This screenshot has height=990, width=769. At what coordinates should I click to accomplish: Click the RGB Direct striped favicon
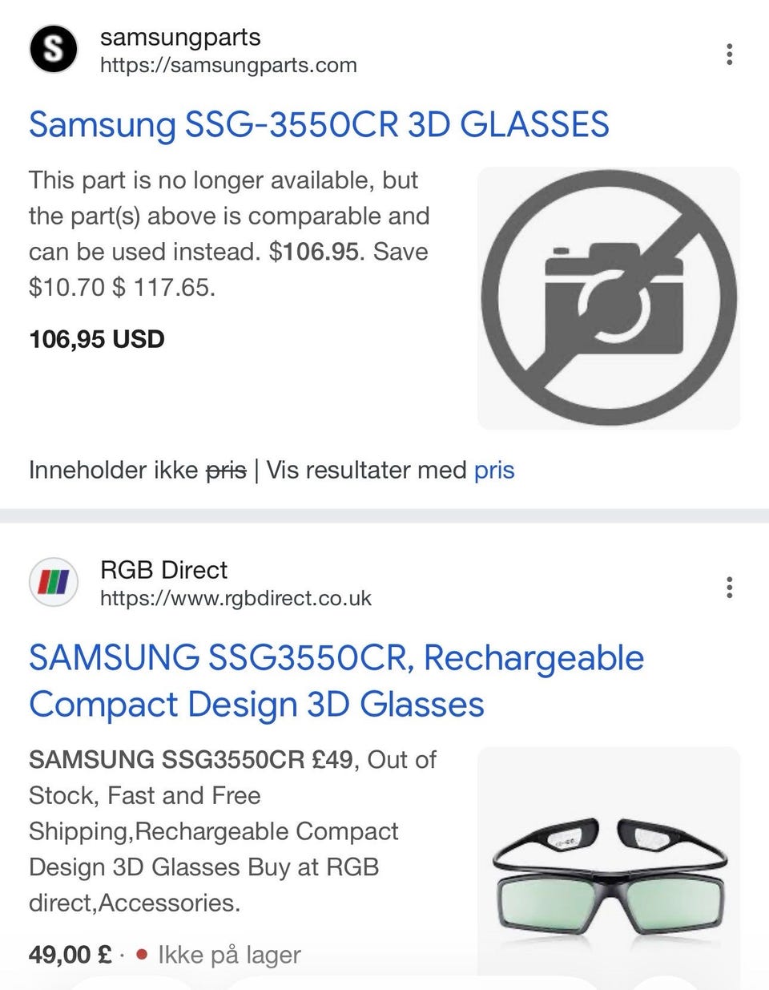click(53, 582)
